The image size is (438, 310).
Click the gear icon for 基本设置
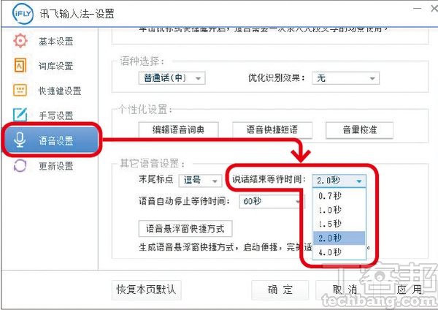click(x=20, y=41)
